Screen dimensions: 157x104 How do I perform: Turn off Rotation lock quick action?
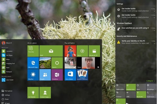(x=131, y=87)
